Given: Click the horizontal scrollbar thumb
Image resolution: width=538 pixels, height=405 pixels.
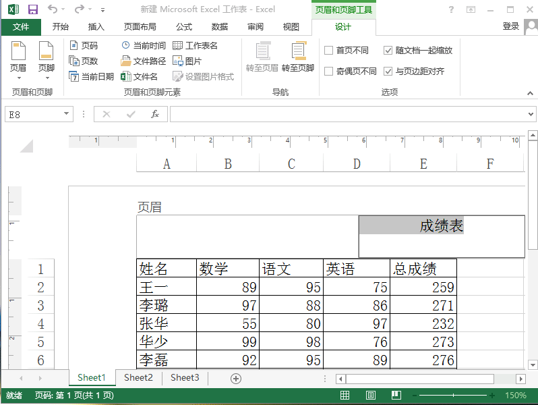Looking at the screenshot, I should tap(419, 379).
